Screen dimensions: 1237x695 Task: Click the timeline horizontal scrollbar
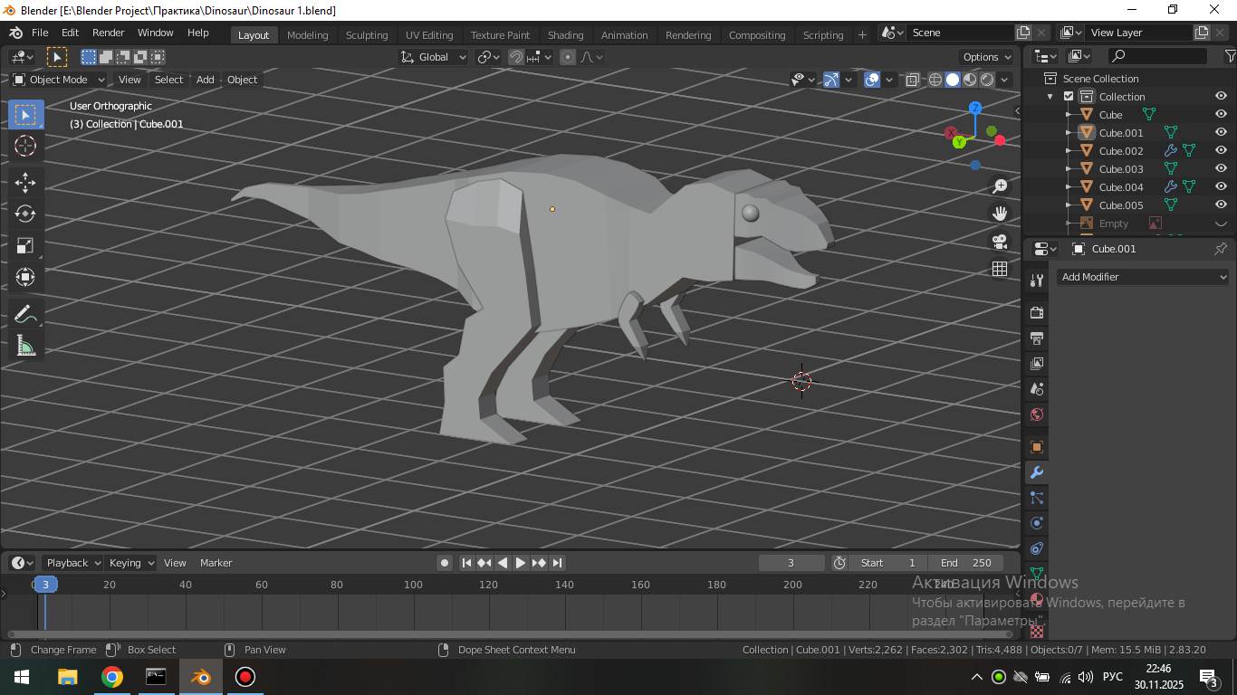[x=510, y=634]
